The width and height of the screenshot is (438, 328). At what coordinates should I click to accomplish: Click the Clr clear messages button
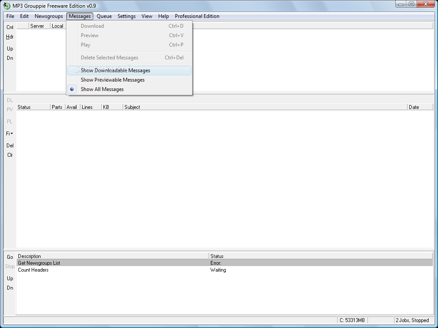[10, 155]
